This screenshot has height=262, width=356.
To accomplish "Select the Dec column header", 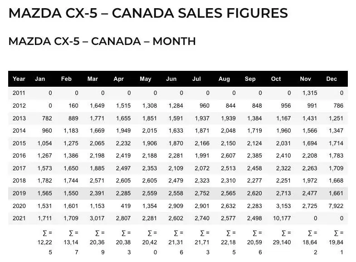I will pyautogui.click(x=332, y=79).
